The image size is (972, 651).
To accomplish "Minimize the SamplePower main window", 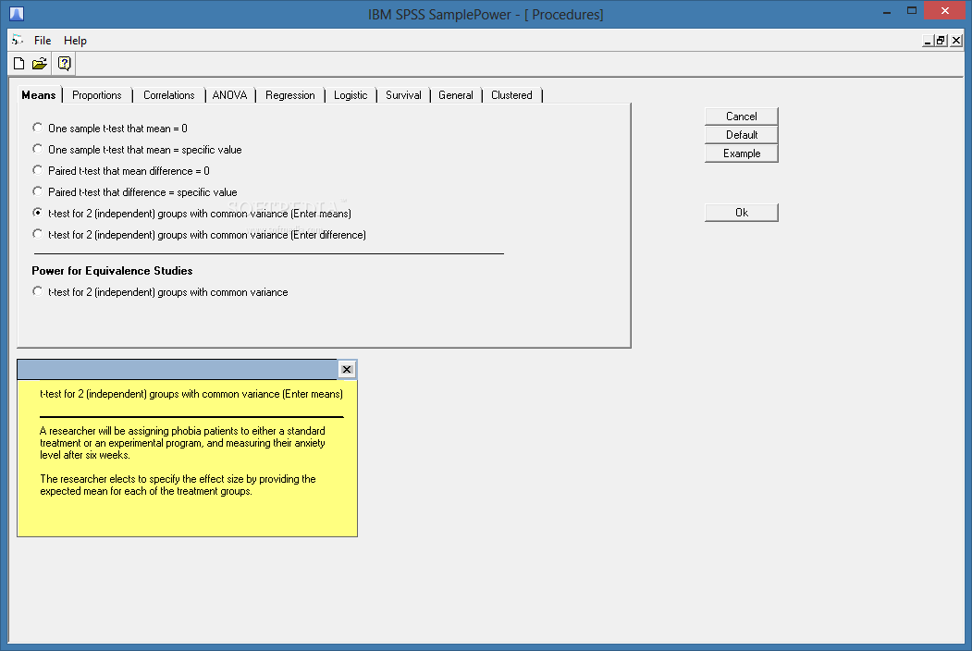I will (x=887, y=11).
